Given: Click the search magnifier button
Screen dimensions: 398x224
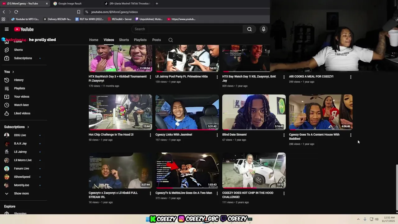Looking at the screenshot, I should pos(249,29).
